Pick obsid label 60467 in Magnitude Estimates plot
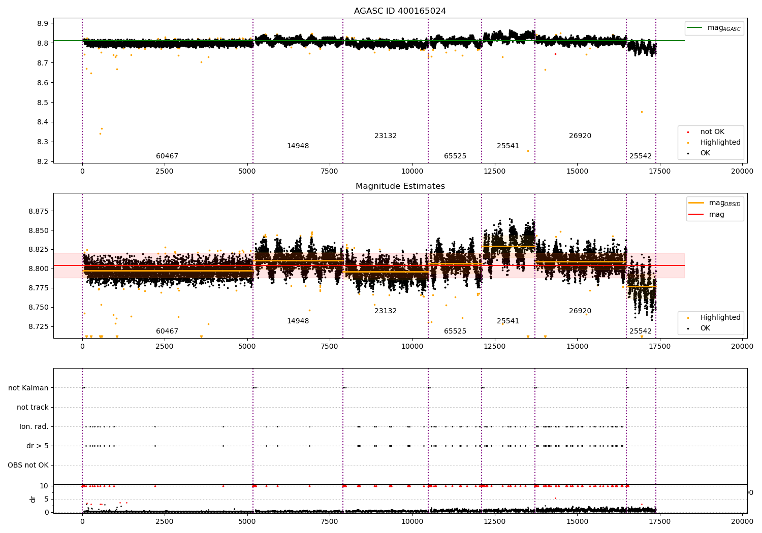762x533 pixels. 167,331
